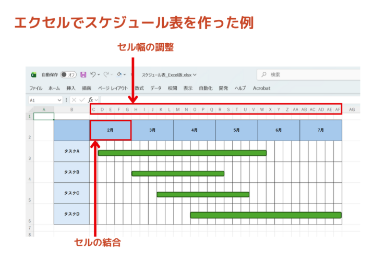Viewport: 386px width, 263px height.
Task: Open the 開発 tab
Action: pos(224,88)
